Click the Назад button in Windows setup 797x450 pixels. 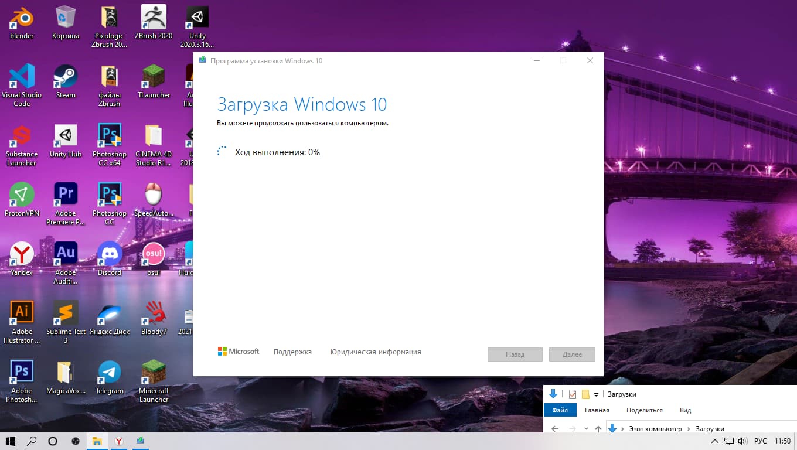click(515, 354)
